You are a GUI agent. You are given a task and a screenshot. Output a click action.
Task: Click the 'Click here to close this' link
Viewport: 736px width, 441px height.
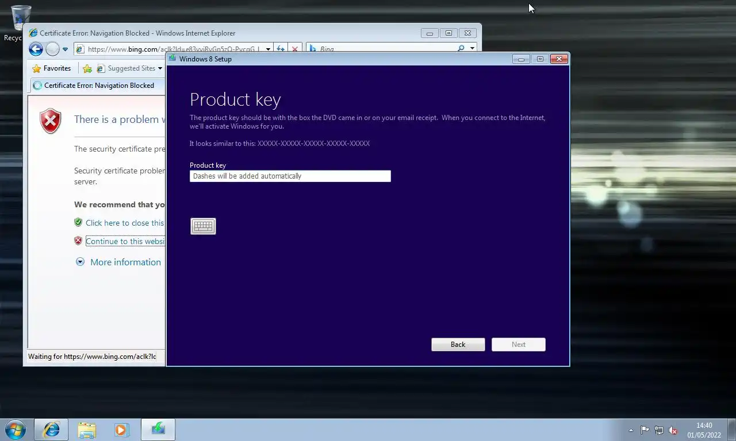click(x=125, y=223)
